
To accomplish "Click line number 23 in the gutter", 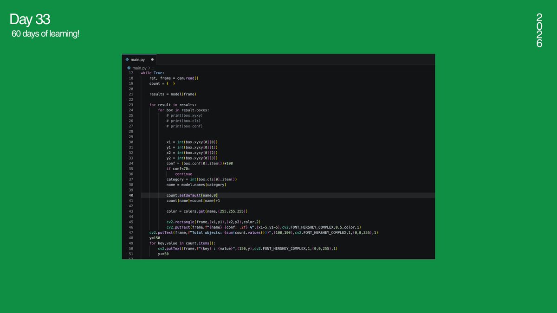I will click(x=130, y=105).
